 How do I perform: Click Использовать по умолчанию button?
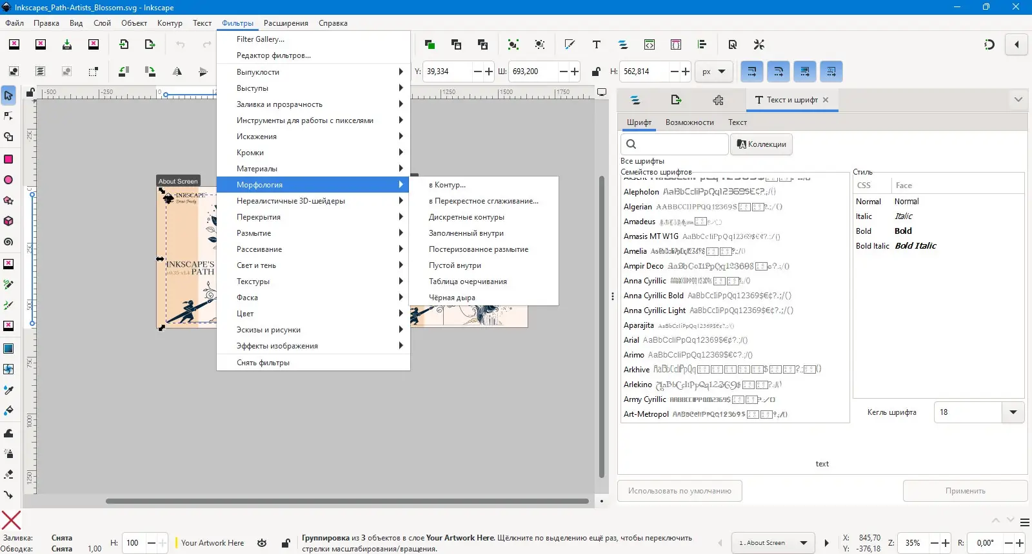[680, 491]
